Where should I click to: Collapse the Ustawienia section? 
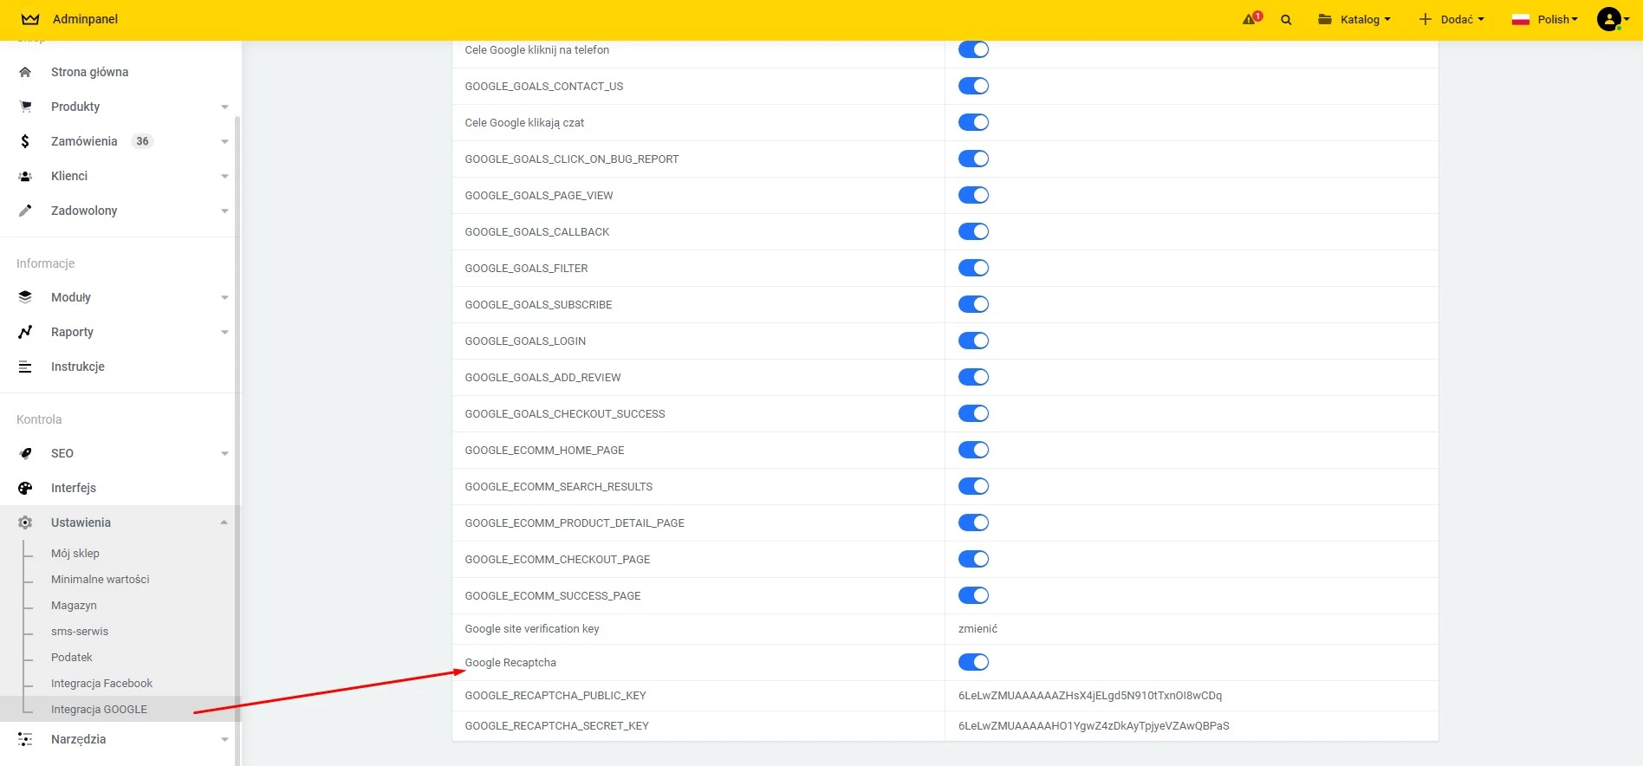coord(224,523)
